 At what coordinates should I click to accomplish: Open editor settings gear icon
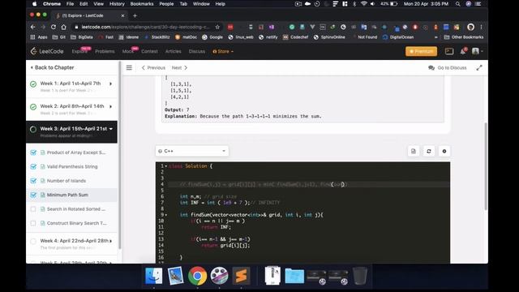tap(444, 151)
